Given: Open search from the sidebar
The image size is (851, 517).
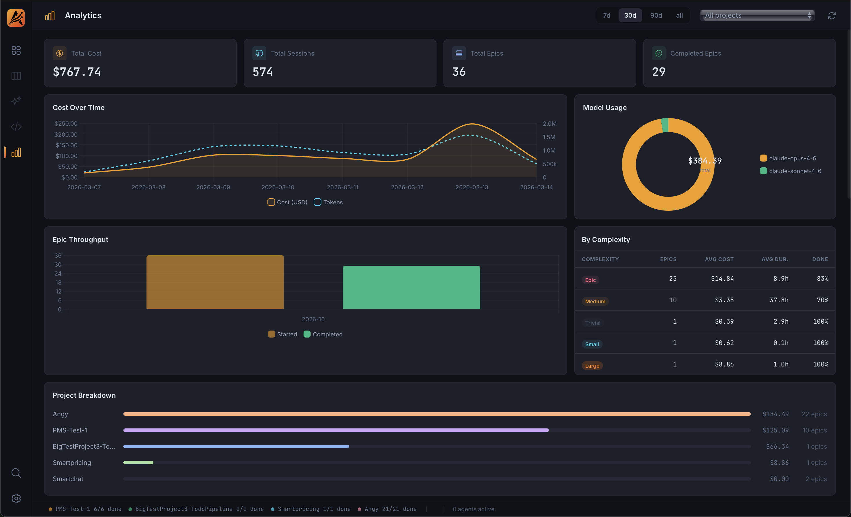Looking at the screenshot, I should 16,473.
